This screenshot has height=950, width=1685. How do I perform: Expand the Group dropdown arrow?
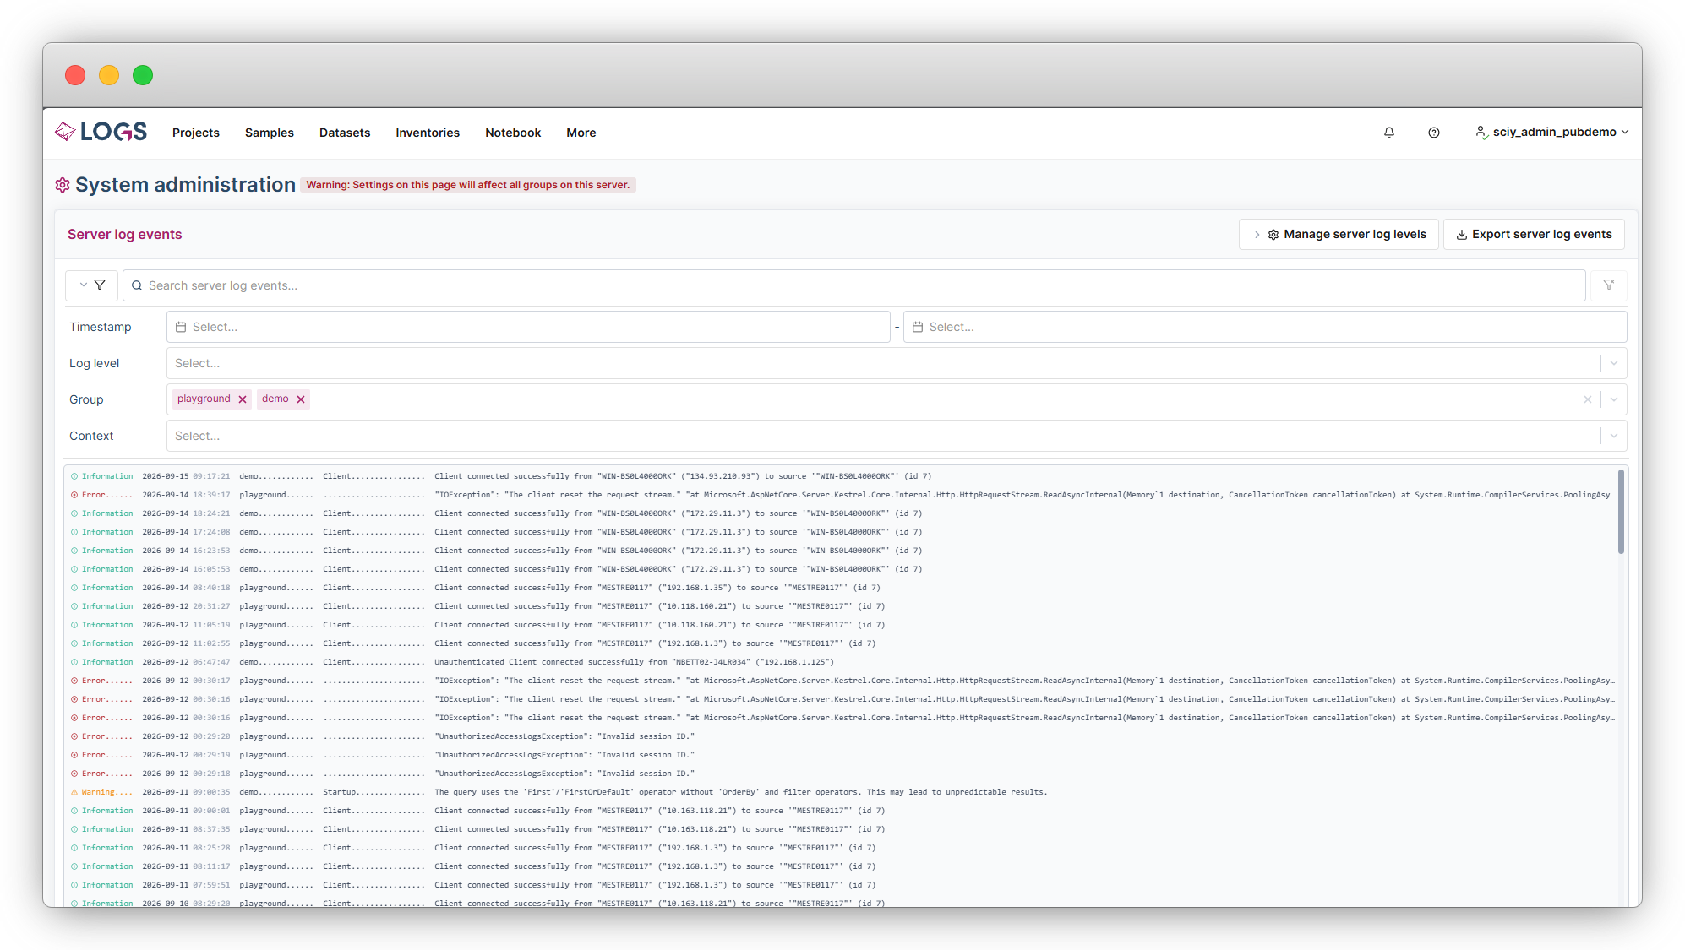pyautogui.click(x=1613, y=399)
